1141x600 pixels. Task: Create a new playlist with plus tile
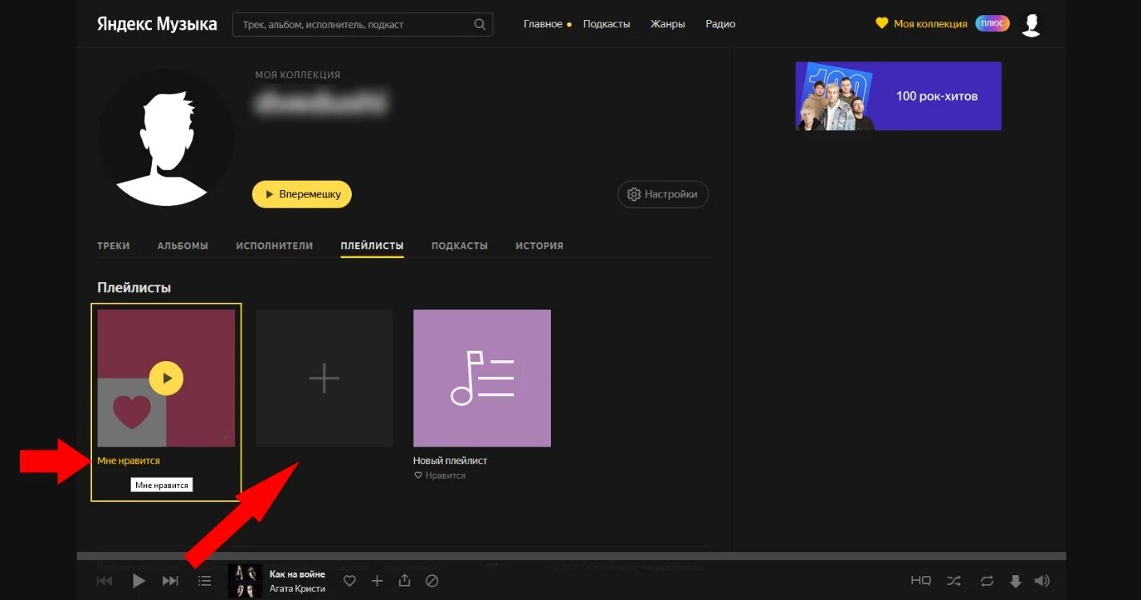click(324, 378)
